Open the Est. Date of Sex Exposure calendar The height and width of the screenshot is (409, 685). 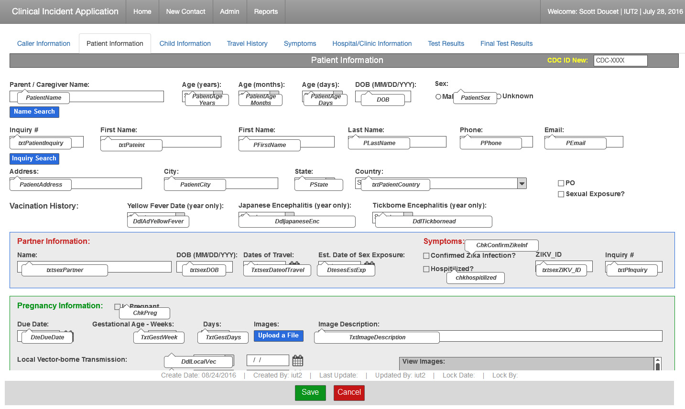[369, 264]
